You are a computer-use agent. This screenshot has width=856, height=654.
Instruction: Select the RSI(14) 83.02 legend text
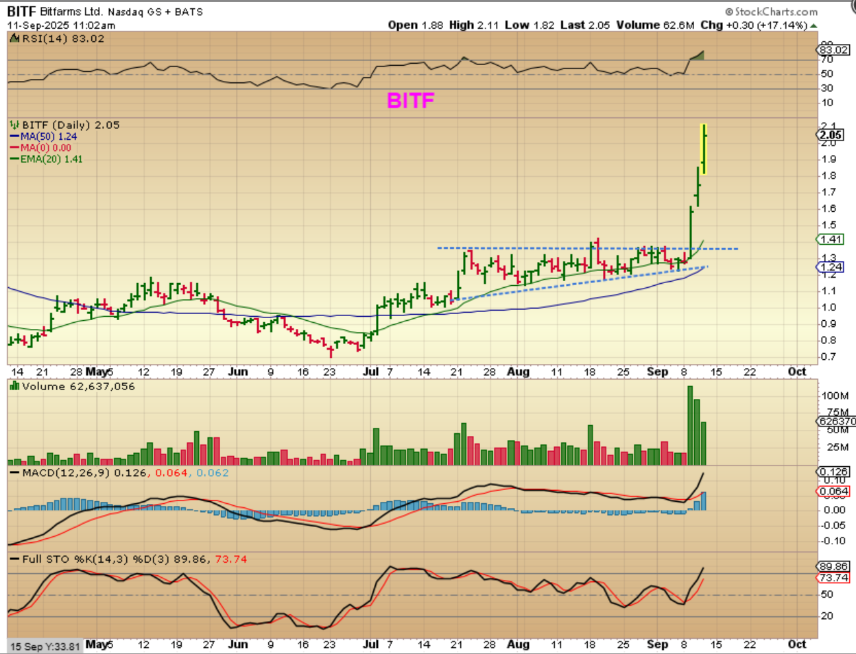point(63,38)
